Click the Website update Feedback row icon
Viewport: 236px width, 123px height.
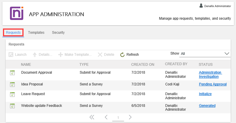12,106
